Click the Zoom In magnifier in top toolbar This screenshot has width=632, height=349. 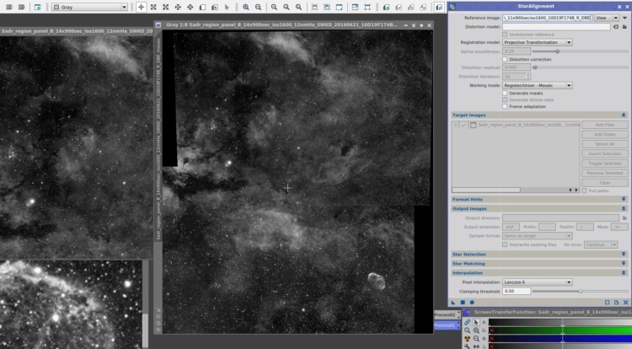(245, 8)
